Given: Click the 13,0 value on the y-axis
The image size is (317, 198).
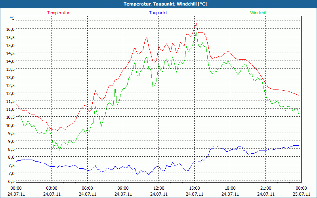Looking at the screenshot, I should pyautogui.click(x=11, y=77).
